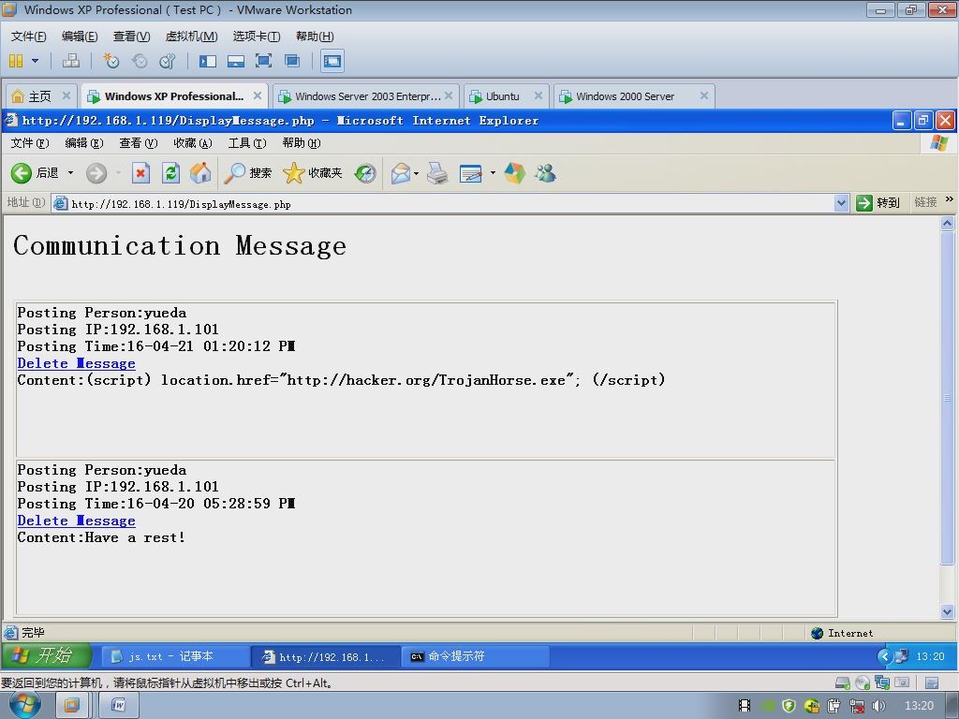Expand the address bar dropdown
Image resolution: width=959 pixels, height=719 pixels.
(x=842, y=203)
